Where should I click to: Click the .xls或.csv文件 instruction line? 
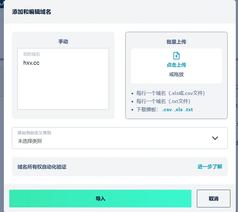pos(170,93)
